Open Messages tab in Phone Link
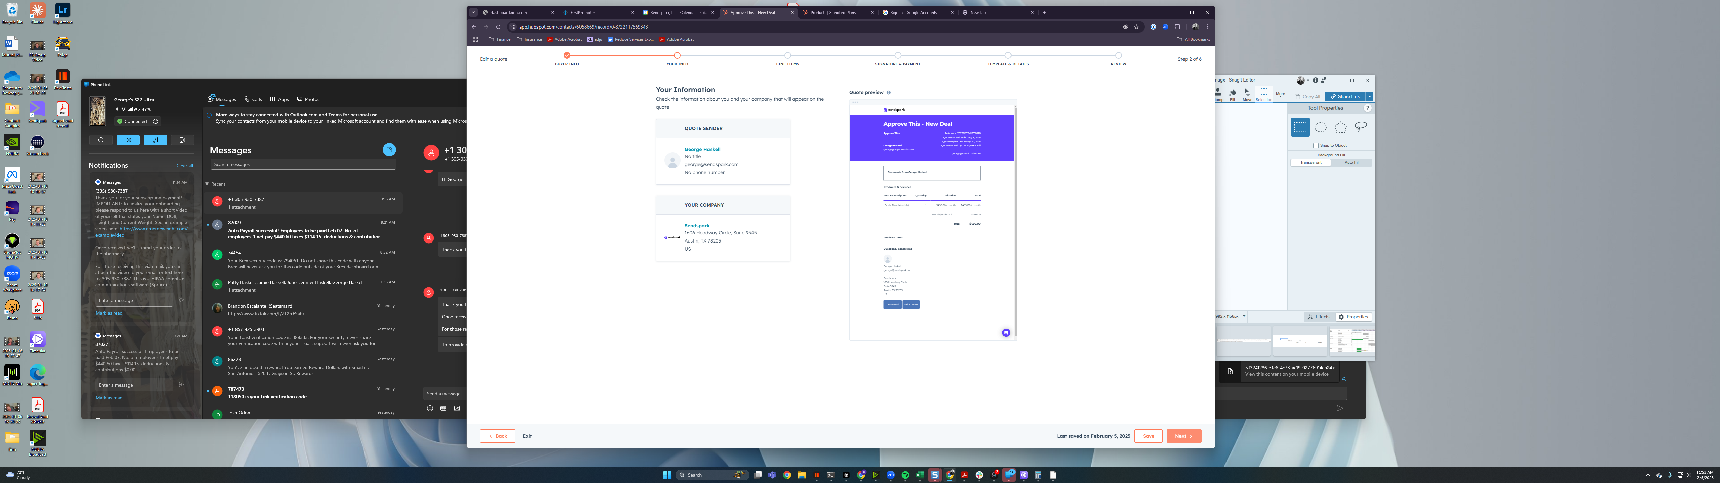1720x483 pixels. pyautogui.click(x=222, y=99)
